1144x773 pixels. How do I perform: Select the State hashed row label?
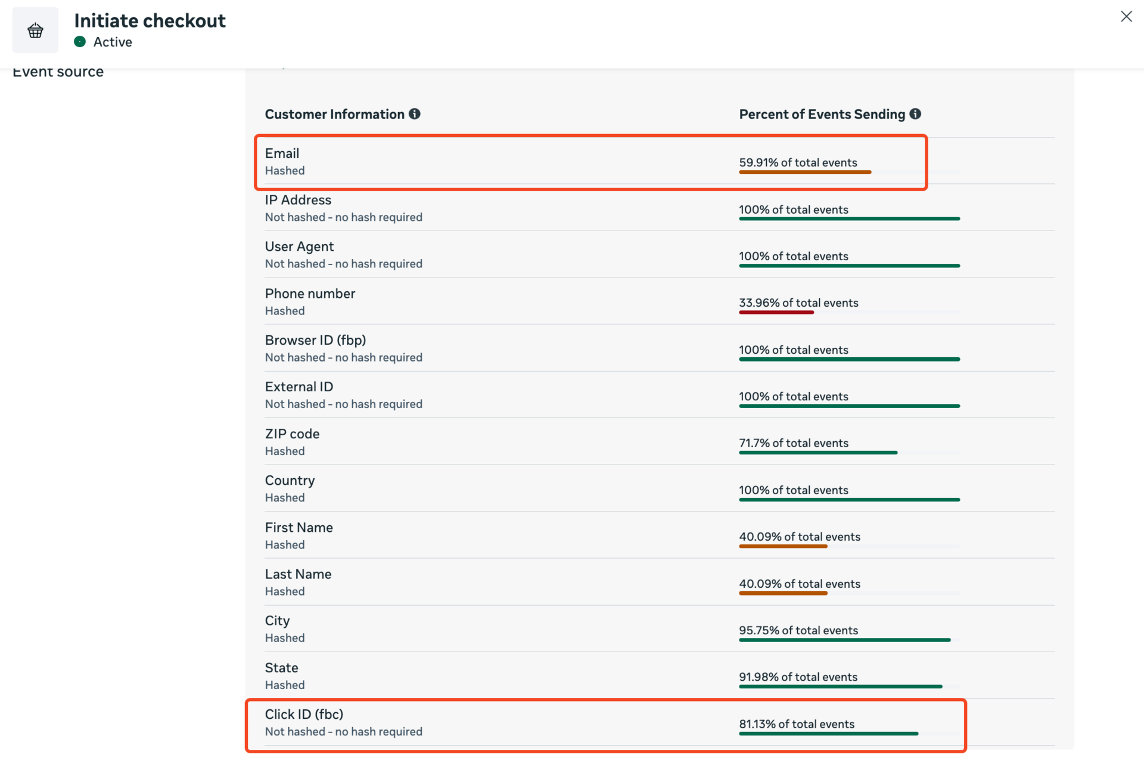coord(281,668)
